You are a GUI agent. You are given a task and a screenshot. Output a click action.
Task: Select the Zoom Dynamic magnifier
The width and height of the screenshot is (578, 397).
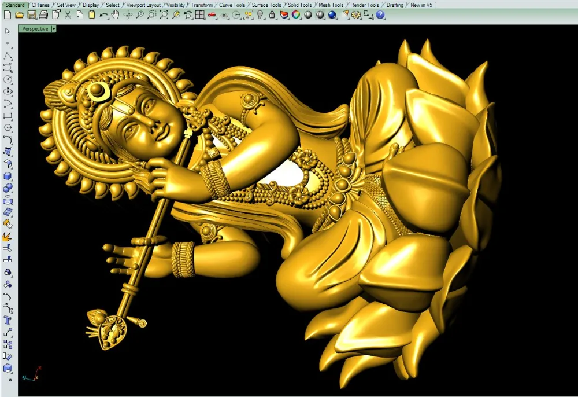coord(140,15)
